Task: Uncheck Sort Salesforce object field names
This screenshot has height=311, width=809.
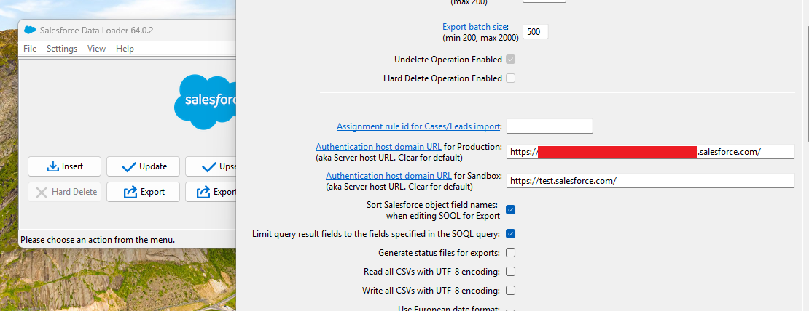Action: [x=510, y=210]
